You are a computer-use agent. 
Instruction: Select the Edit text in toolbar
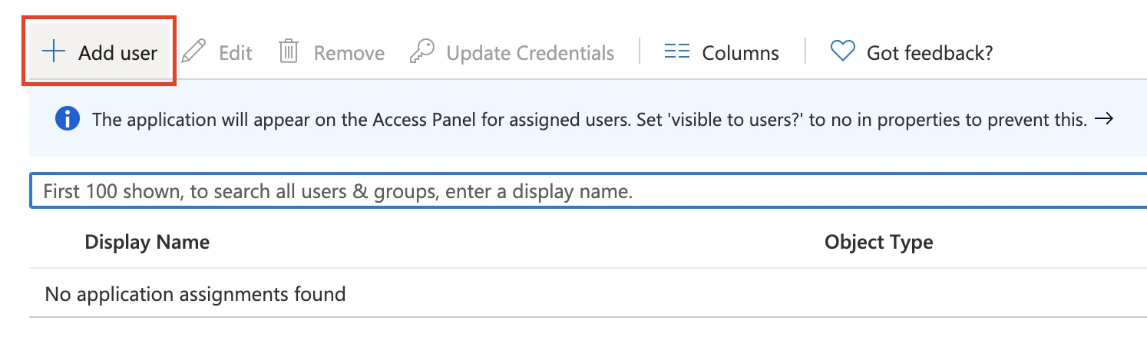coord(235,53)
